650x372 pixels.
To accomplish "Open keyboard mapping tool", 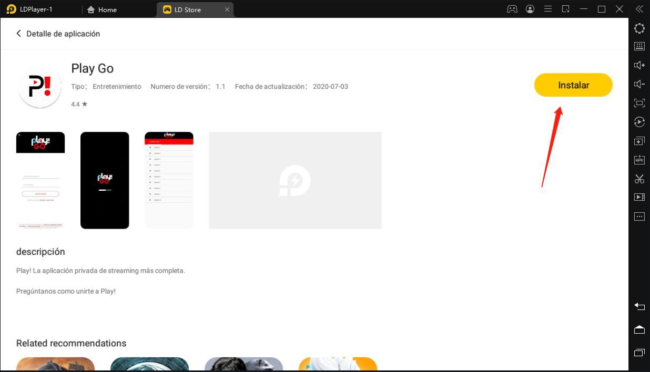I will tap(639, 46).
